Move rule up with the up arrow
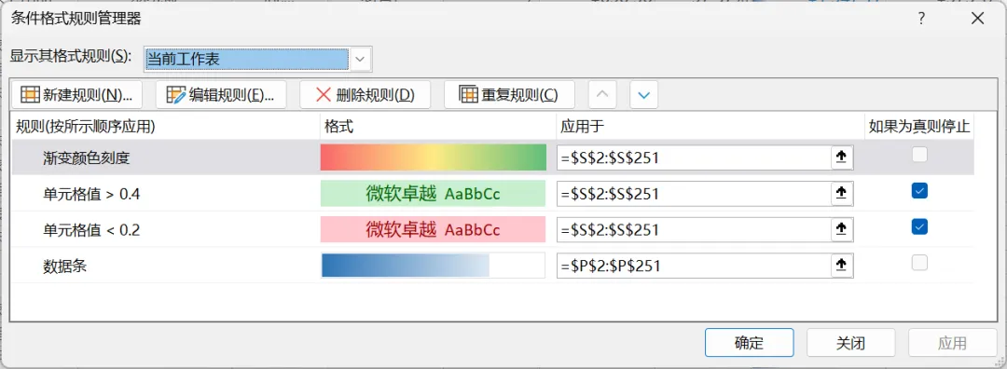This screenshot has width=1007, height=369. [x=602, y=95]
